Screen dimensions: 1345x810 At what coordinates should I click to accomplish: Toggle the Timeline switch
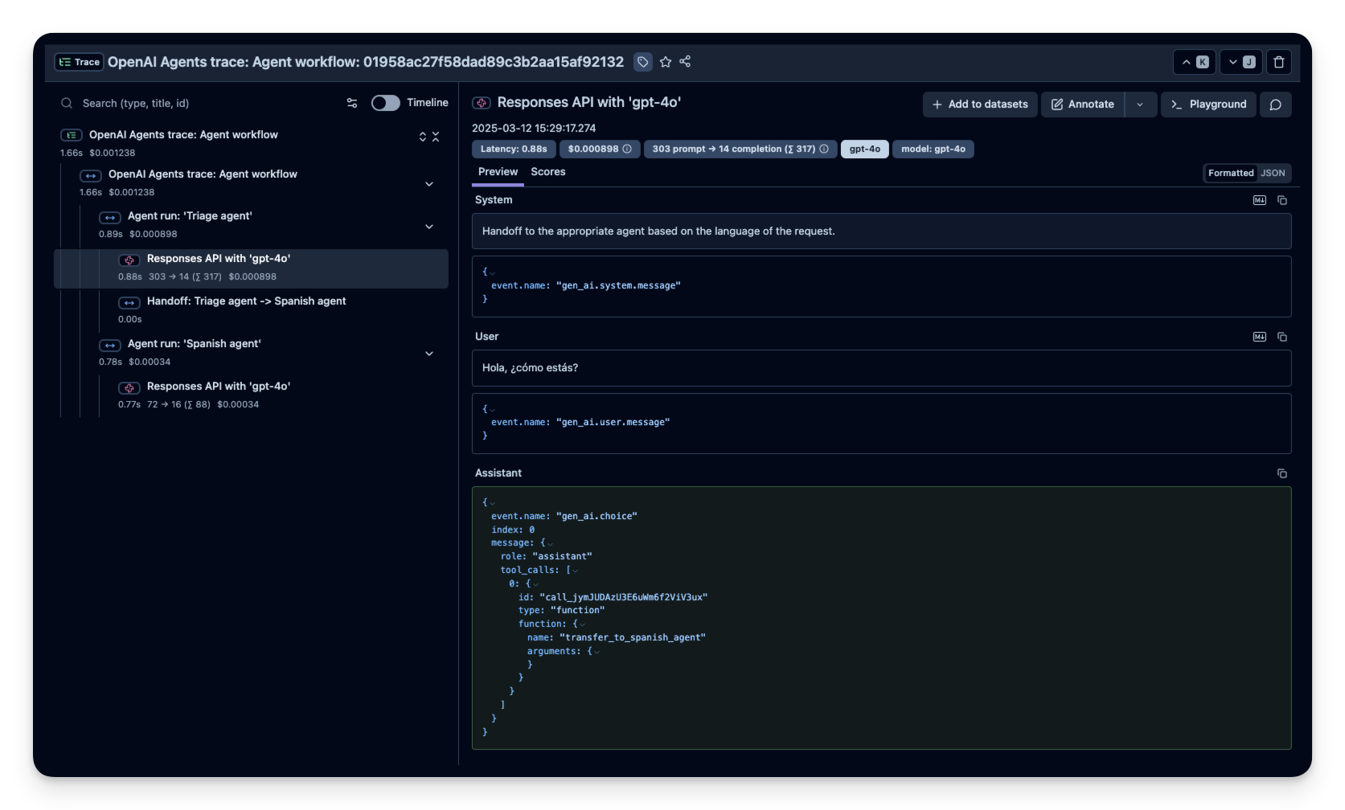tap(386, 103)
